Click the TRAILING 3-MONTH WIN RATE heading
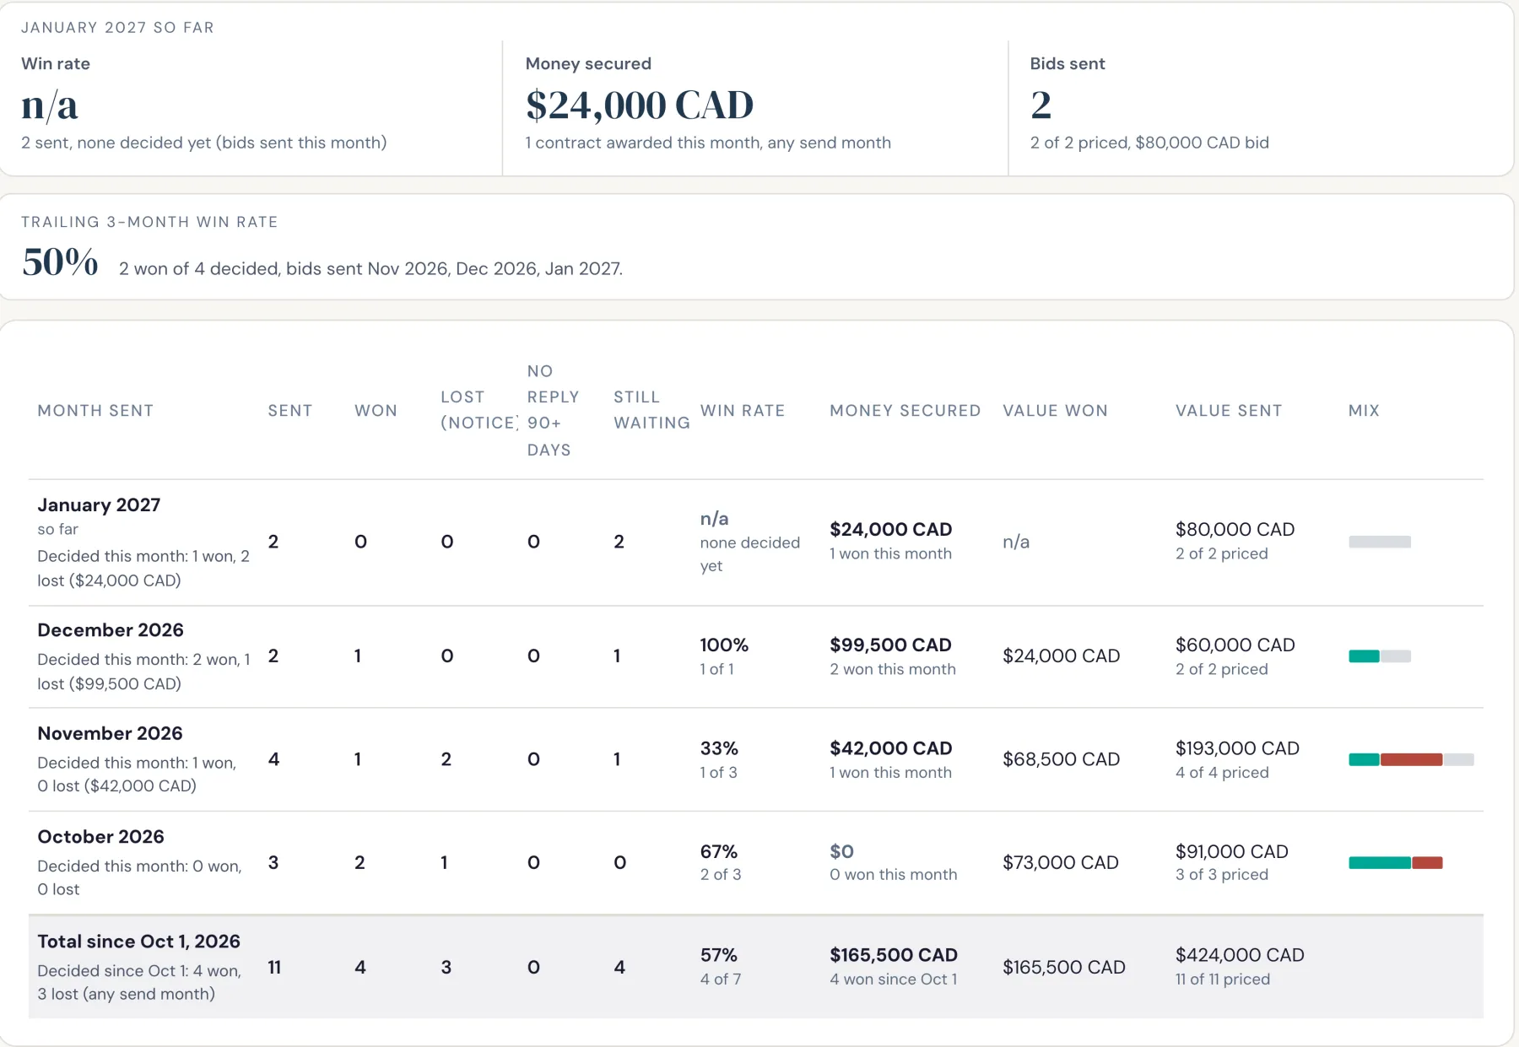 coord(149,222)
